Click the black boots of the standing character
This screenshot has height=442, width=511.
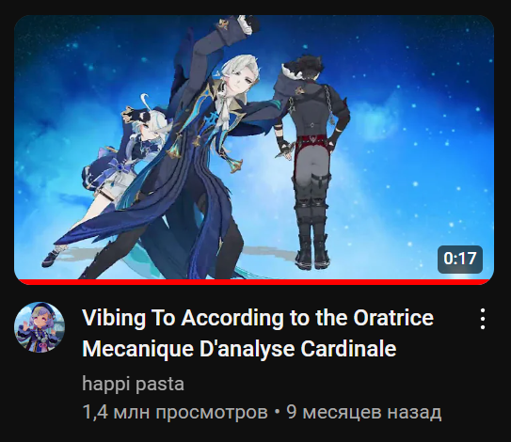click(x=311, y=249)
